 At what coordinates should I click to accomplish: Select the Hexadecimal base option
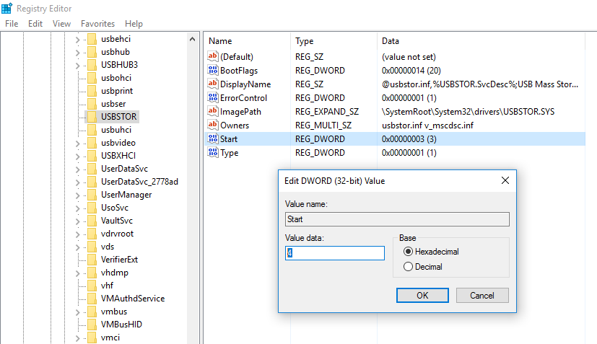pyautogui.click(x=409, y=252)
